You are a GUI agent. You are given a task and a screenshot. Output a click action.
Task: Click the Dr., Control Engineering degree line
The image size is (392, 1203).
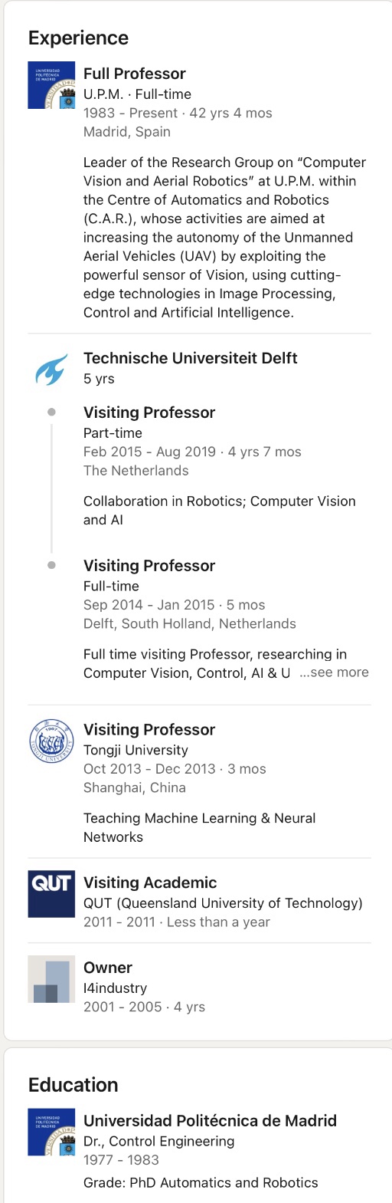click(159, 1141)
